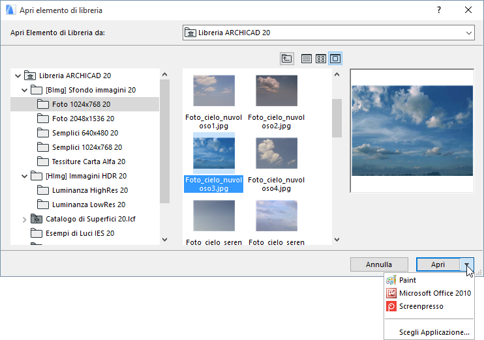This screenshot has width=484, height=340.
Task: Choose Screenpresso from the open-with menu
Action: [429, 306]
